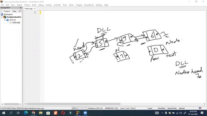Click the default profile status entry
The image size is (207, 116).
click(x=182, y=108)
